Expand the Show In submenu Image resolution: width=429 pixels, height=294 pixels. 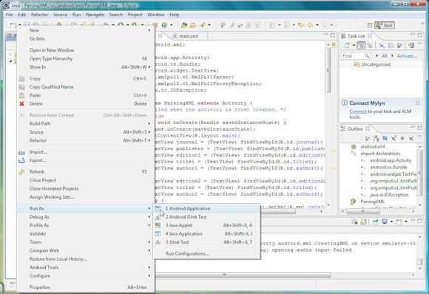149,67
